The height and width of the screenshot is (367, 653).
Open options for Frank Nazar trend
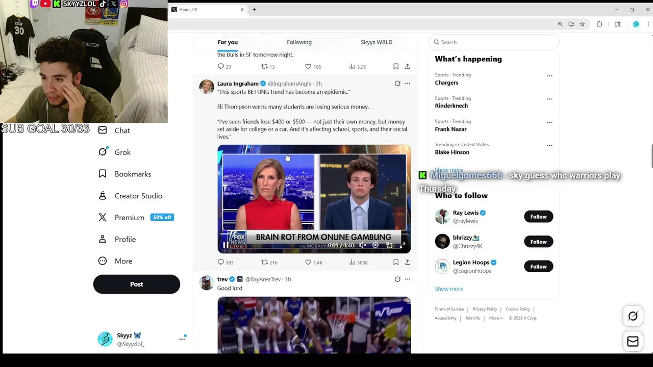[x=549, y=122]
